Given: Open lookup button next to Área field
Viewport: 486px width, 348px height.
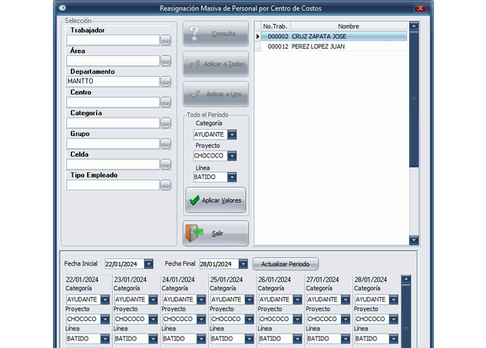Looking at the screenshot, I should 165,61.
